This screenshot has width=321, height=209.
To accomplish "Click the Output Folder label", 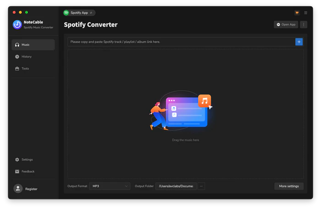I will (144, 186).
